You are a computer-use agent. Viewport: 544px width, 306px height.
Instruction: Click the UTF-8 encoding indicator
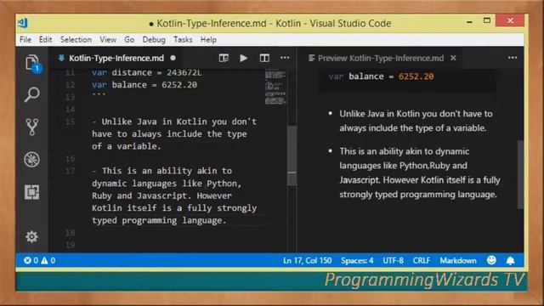(x=393, y=261)
